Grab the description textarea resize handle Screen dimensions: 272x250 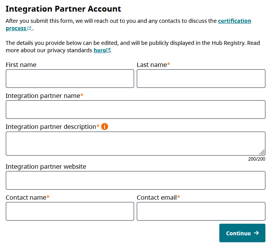click(x=262, y=152)
